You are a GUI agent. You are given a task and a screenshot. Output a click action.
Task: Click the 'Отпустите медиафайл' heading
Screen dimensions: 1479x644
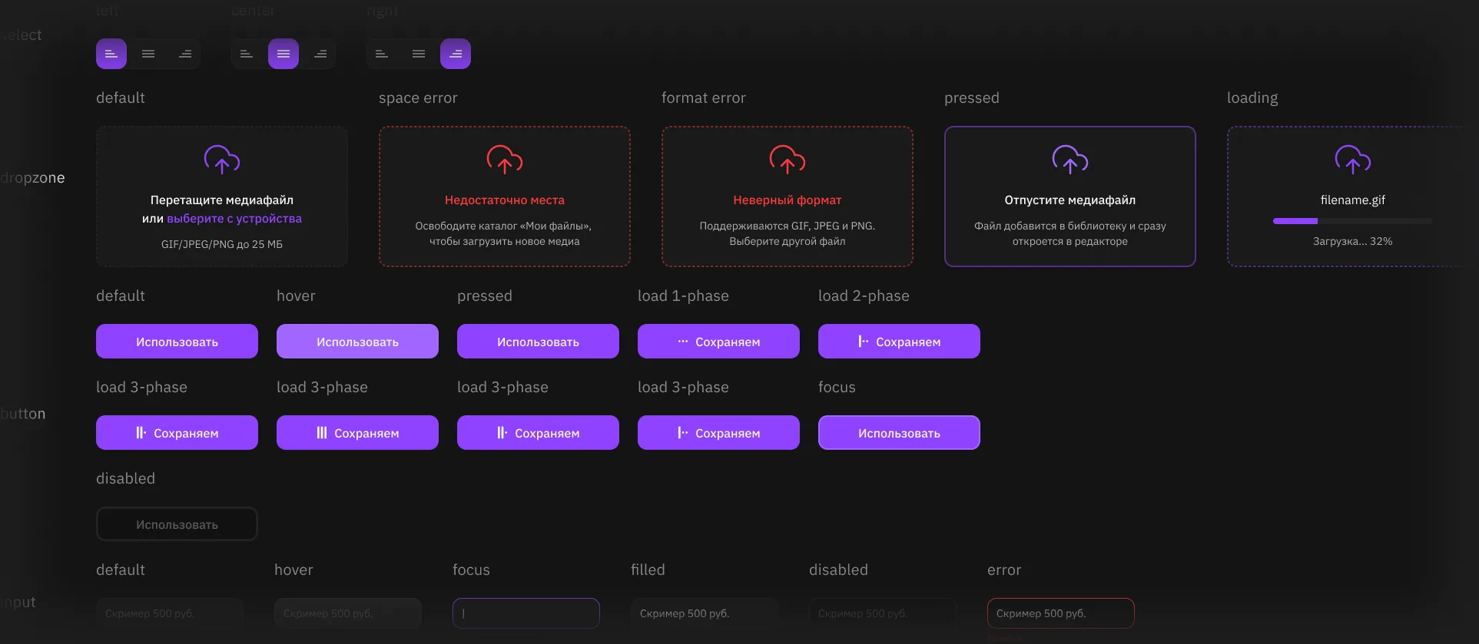pos(1070,200)
